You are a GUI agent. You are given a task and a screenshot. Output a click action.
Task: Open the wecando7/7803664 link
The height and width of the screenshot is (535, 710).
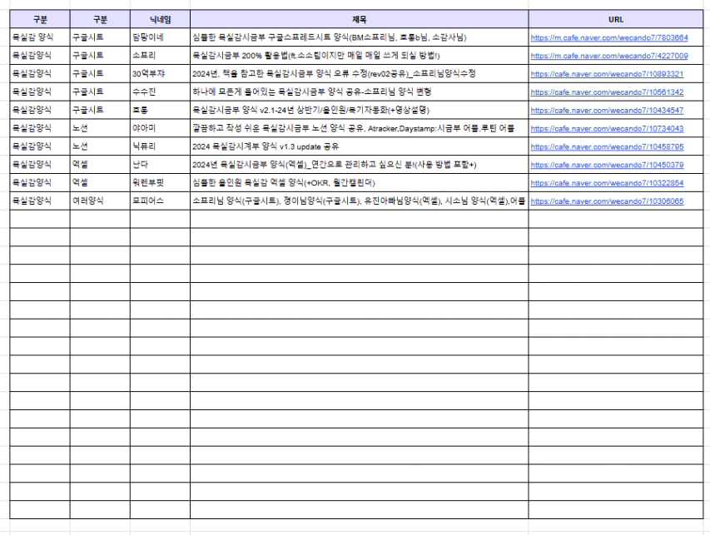609,37
